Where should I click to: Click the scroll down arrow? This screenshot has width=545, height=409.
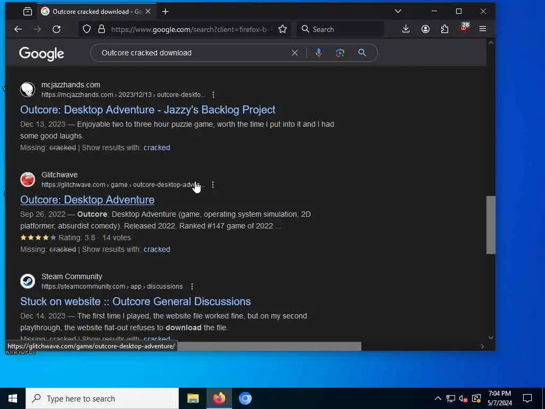tap(491, 337)
